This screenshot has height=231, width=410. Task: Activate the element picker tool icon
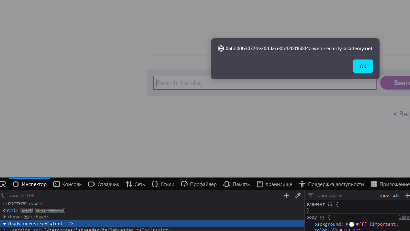coord(3,184)
